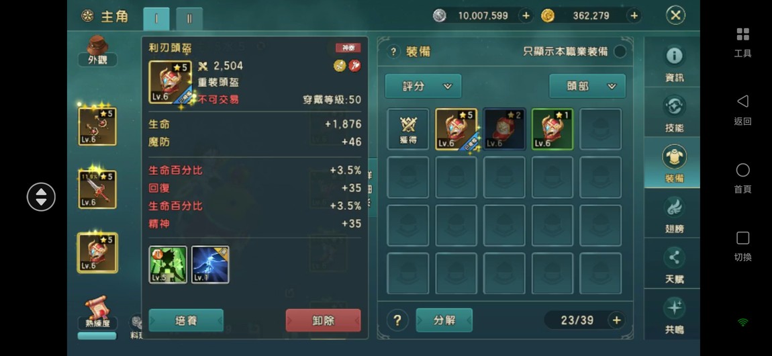Viewport: 772px width, 356px height.
Task: Click the 培養 cultivate button
Action: click(186, 320)
